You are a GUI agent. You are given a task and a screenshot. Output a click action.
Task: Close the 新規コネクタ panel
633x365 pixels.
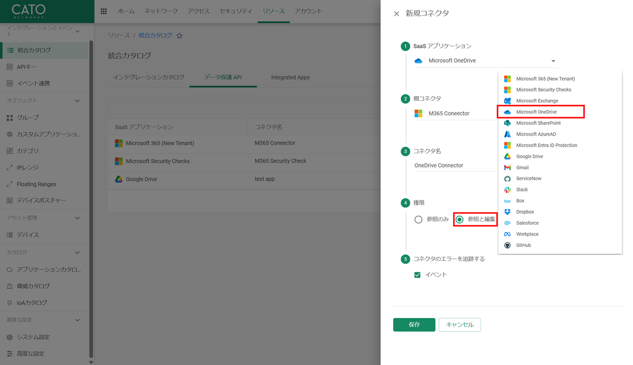(397, 14)
